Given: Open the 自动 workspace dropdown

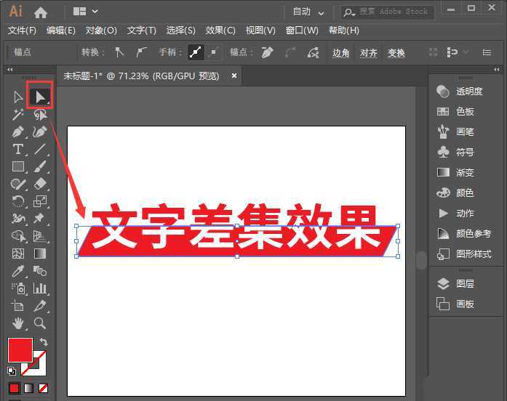Looking at the screenshot, I should [308, 12].
